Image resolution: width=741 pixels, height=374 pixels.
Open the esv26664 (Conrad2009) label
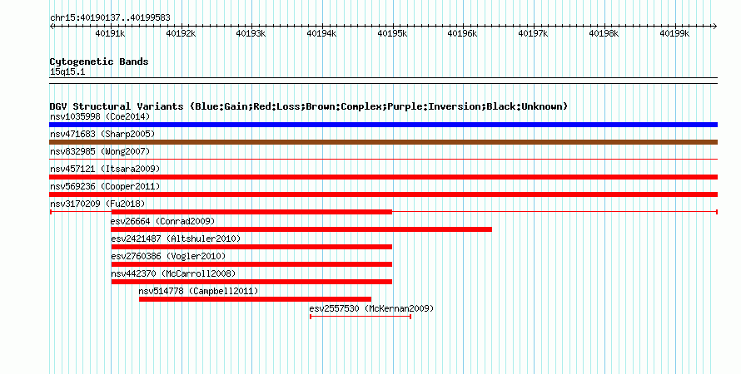(162, 221)
